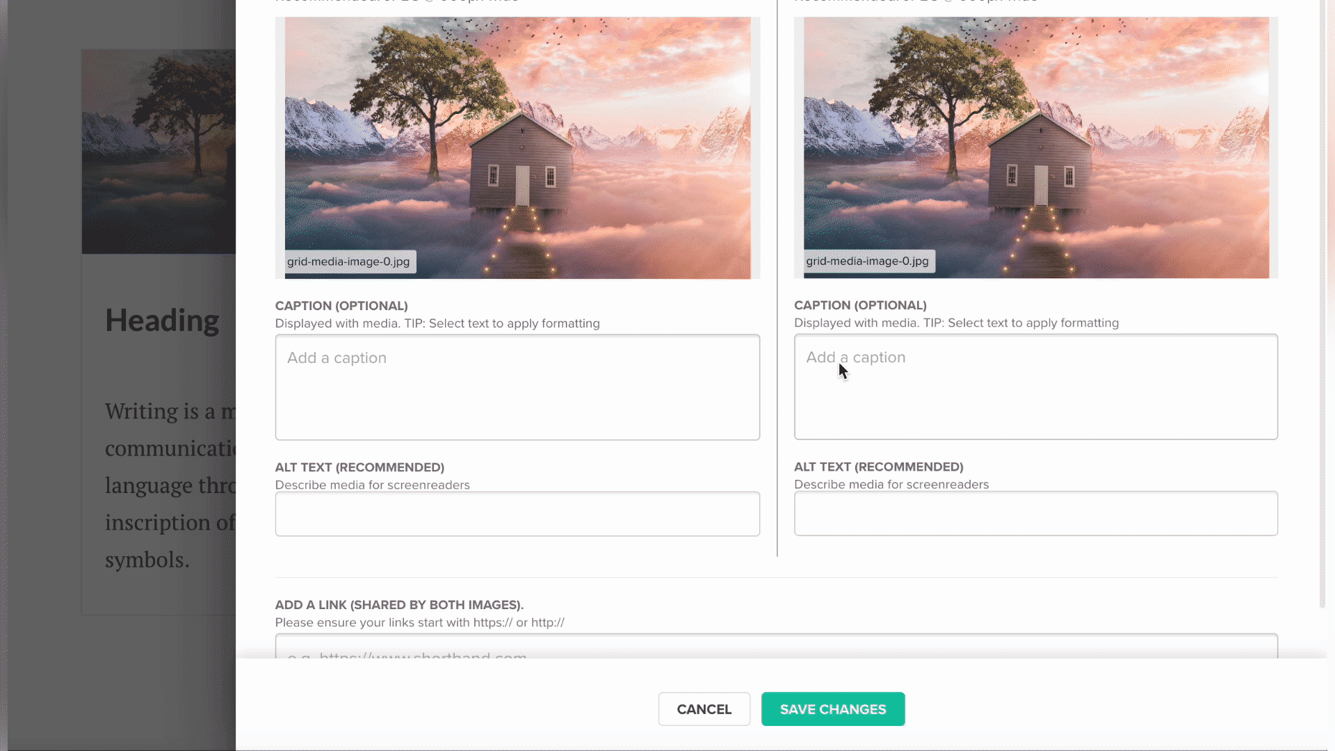This screenshot has width=1335, height=751.
Task: Click the dimmed Heading text behind the modal
Action: click(x=162, y=321)
